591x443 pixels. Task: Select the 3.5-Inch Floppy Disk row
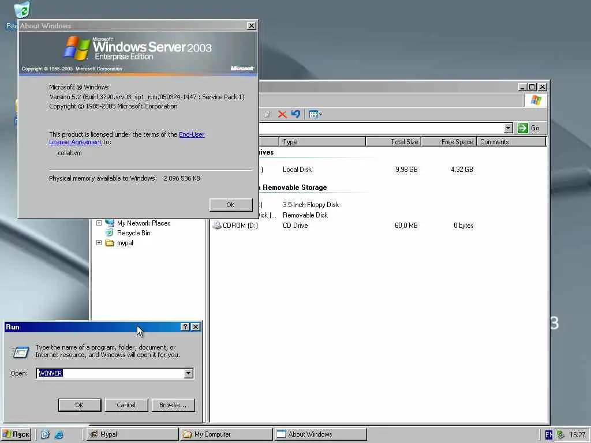tap(311, 205)
